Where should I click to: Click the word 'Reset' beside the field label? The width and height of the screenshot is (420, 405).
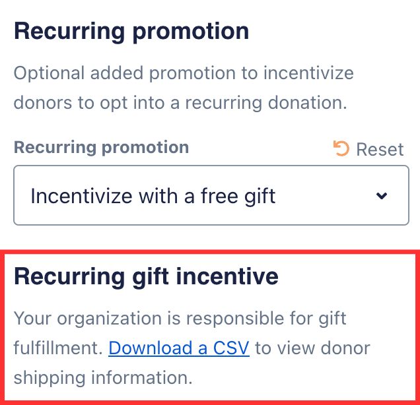point(380,149)
